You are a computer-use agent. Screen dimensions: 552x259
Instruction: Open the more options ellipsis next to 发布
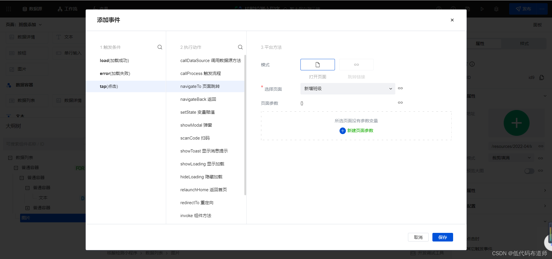pyautogui.click(x=542, y=9)
